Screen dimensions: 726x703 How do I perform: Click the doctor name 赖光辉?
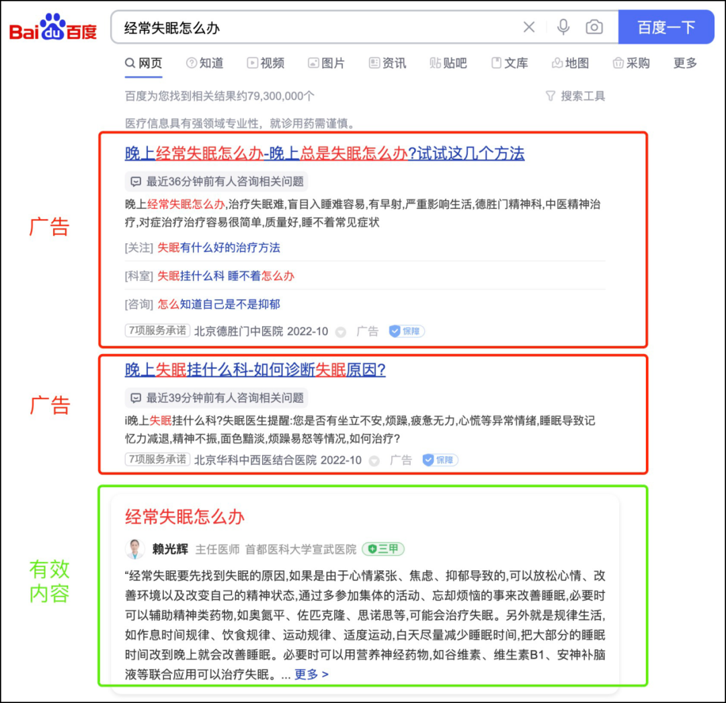(170, 549)
